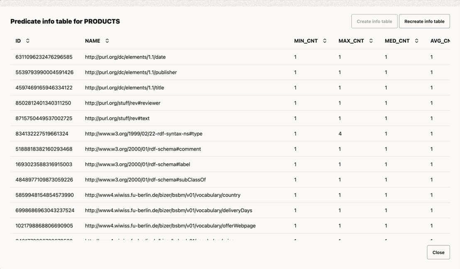The width and height of the screenshot is (460, 269).
Task: Select ID 4848977109873059226 cell
Action: 44,180
